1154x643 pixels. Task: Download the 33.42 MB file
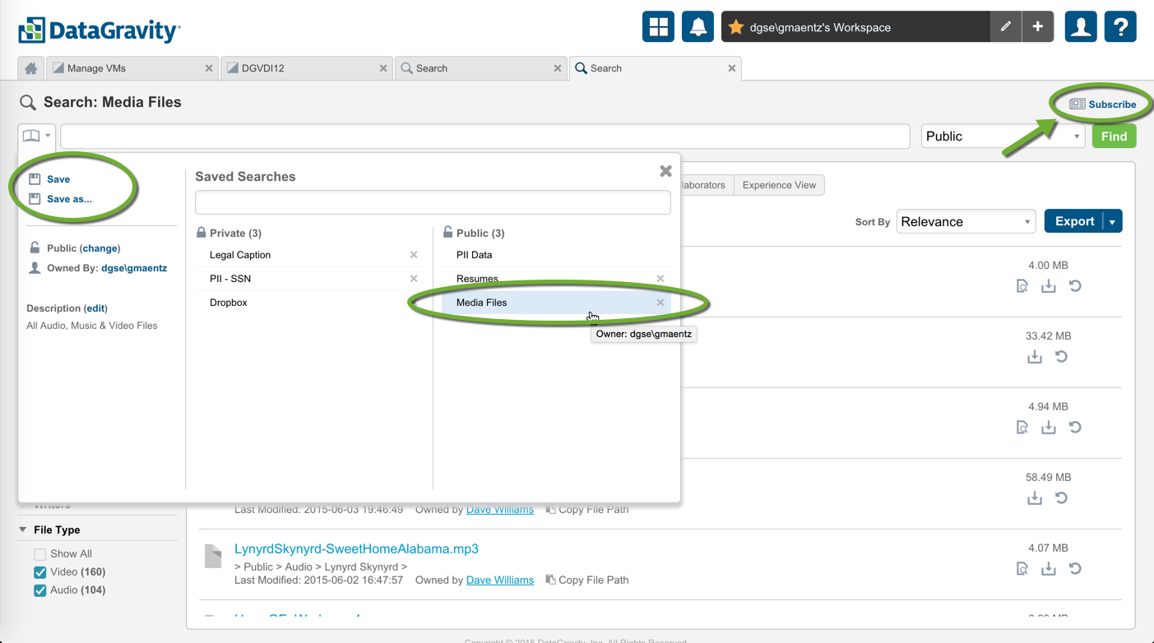click(x=1035, y=357)
